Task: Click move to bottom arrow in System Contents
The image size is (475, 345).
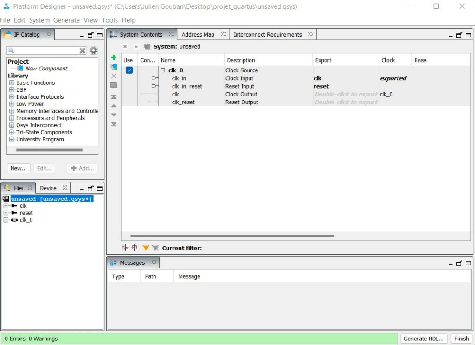Action: (x=114, y=124)
